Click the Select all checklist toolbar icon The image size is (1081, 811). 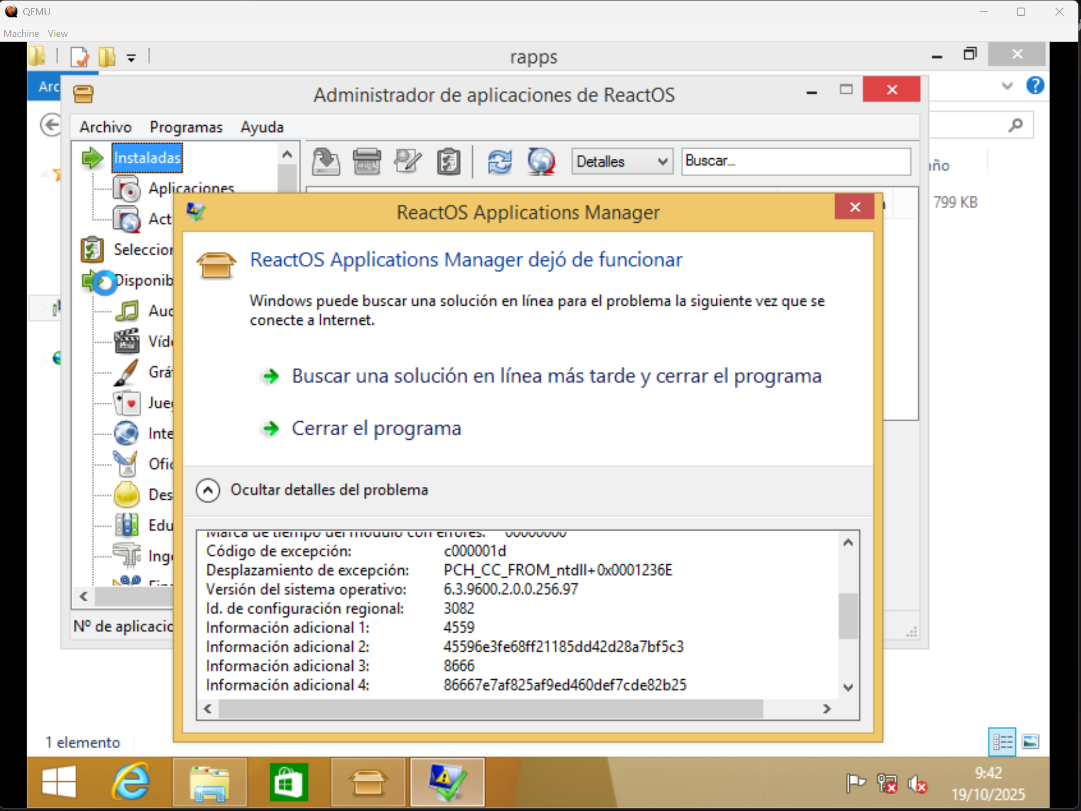coord(449,162)
